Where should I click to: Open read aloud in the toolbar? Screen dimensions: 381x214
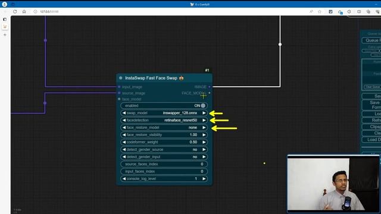point(311,11)
